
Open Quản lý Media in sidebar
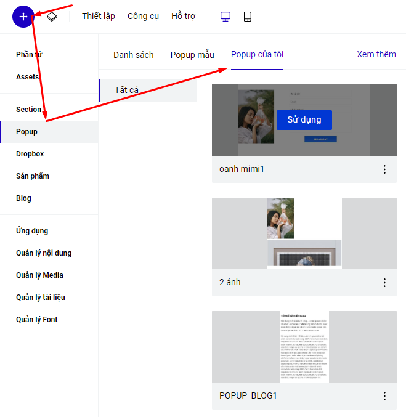(39, 275)
